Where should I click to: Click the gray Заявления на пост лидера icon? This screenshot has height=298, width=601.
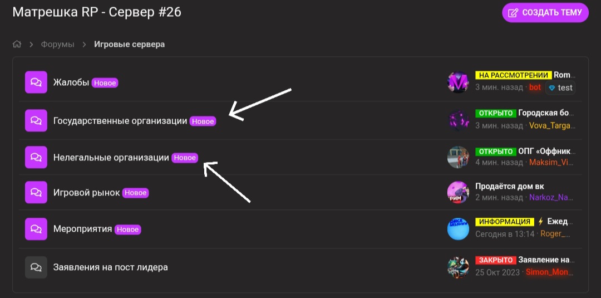click(x=36, y=267)
